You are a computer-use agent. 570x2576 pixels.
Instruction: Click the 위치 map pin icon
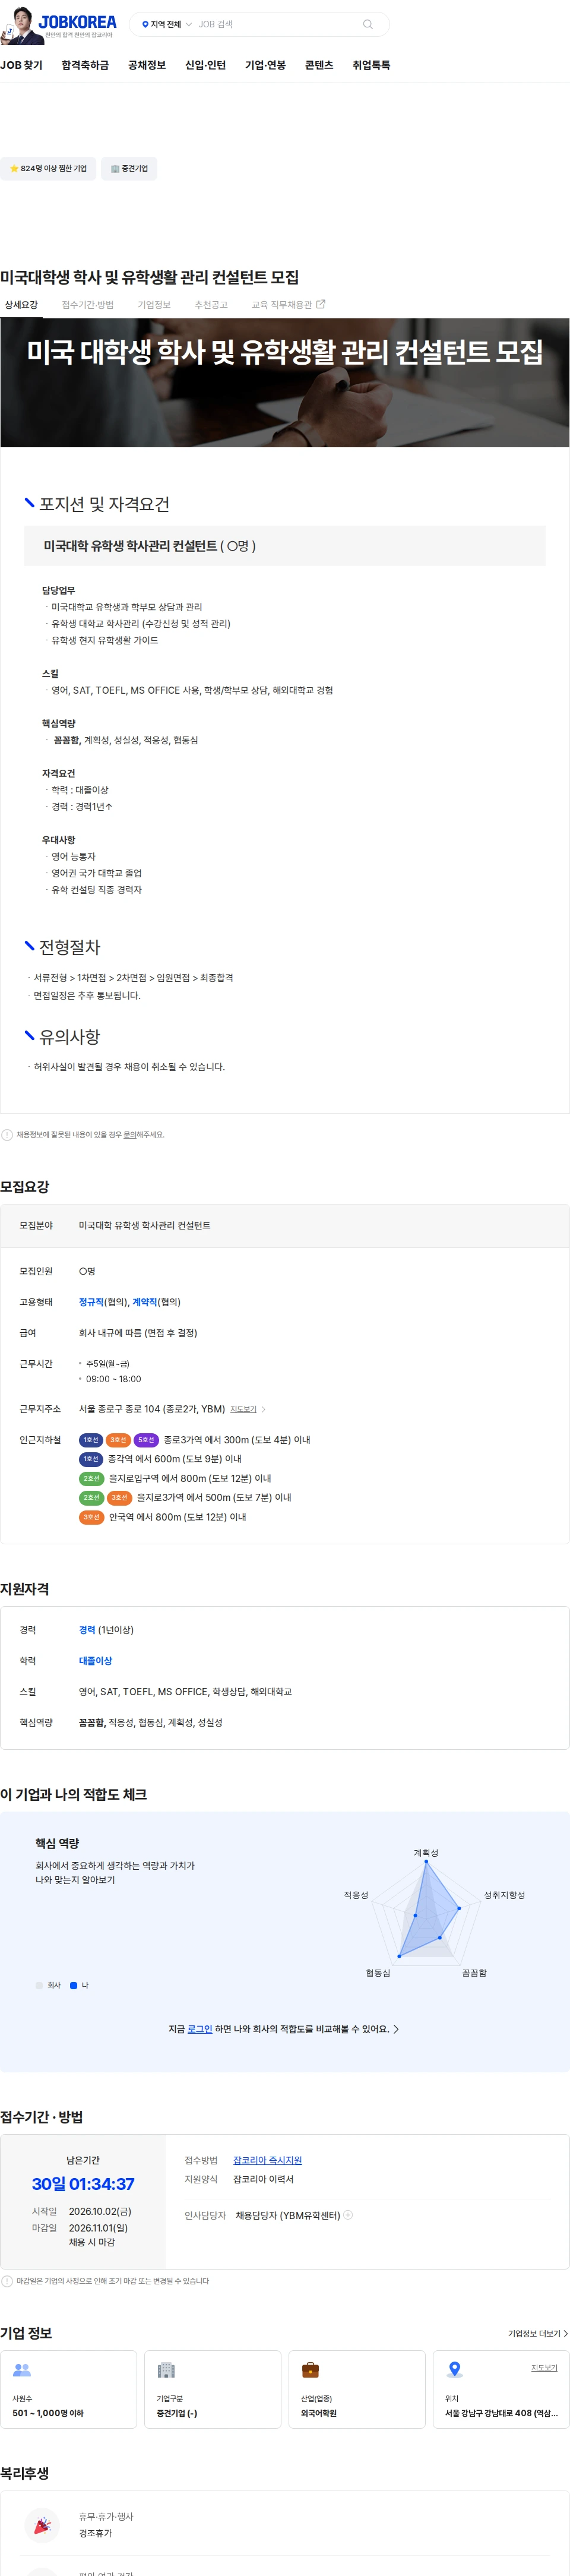pyautogui.click(x=454, y=2369)
